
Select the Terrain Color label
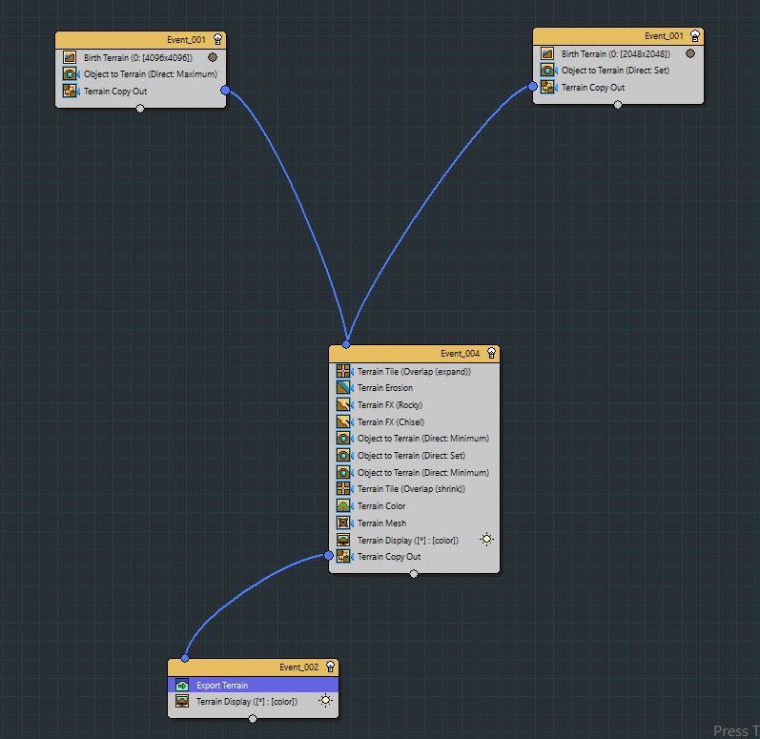pos(381,506)
